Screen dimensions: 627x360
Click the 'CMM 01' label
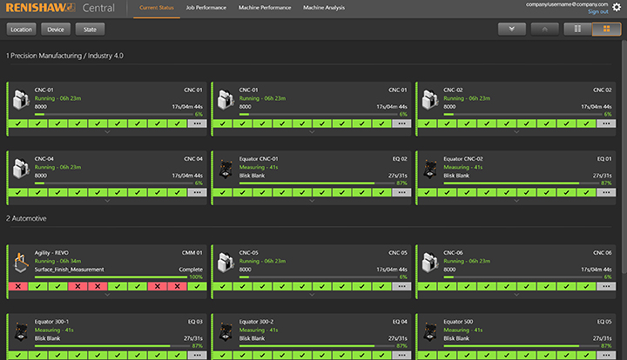(x=192, y=253)
